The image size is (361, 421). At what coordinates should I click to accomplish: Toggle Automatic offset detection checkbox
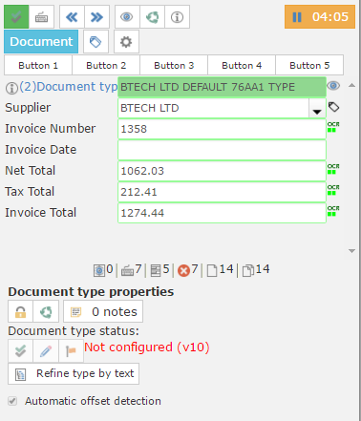pyautogui.click(x=12, y=401)
